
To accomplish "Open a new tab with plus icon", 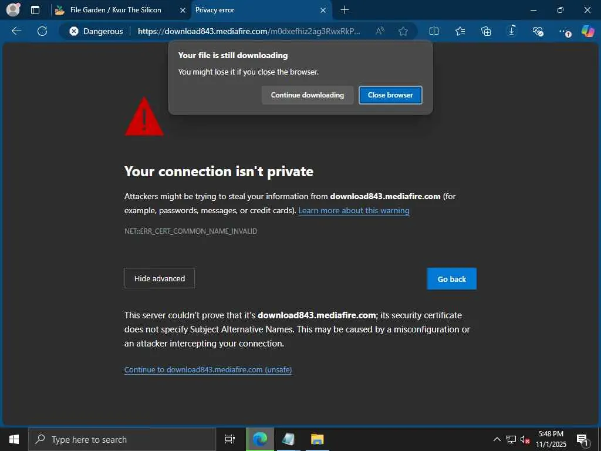I will coord(345,10).
